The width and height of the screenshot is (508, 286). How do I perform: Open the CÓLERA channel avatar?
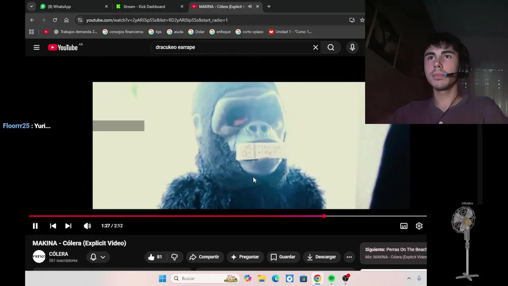click(x=39, y=257)
